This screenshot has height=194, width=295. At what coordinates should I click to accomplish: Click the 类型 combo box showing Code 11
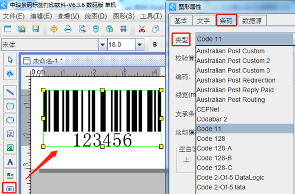[x=244, y=39]
